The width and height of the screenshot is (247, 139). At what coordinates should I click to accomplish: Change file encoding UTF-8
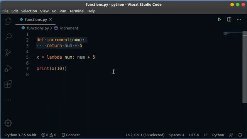194,135
